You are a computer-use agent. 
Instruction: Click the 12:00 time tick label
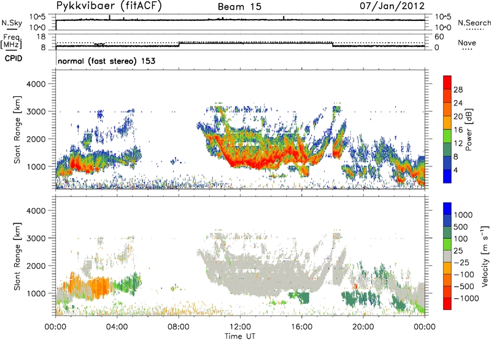tap(240, 327)
